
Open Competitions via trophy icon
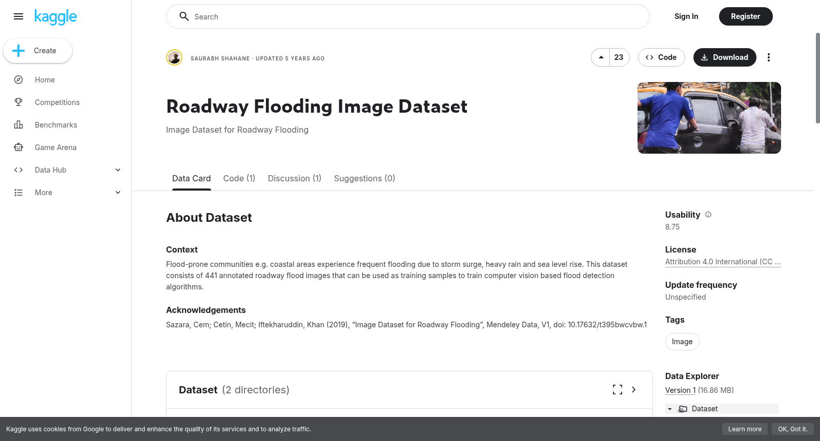pyautogui.click(x=18, y=102)
